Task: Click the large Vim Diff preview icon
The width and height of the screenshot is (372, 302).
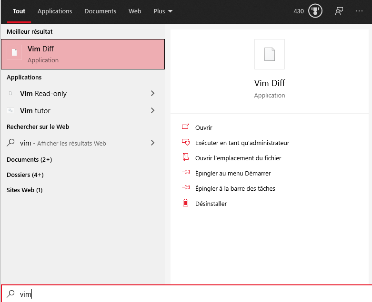Action: (x=270, y=54)
